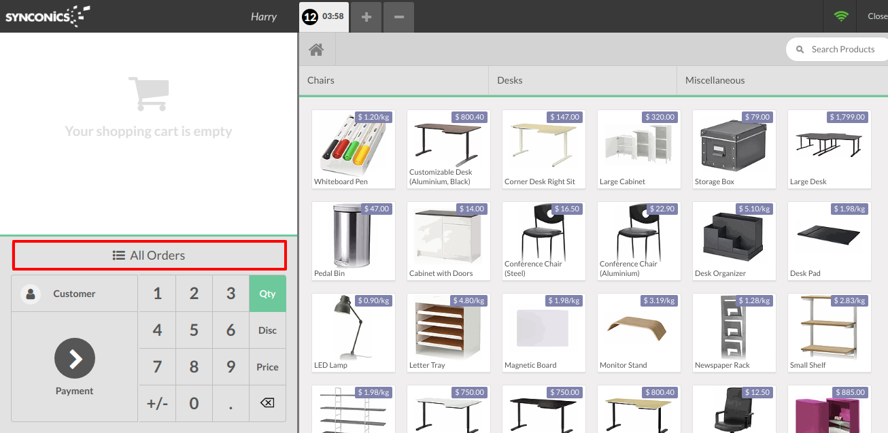Image resolution: width=888 pixels, height=433 pixels.
Task: Click the "$ 3.19/kg" price tag
Action: point(659,300)
